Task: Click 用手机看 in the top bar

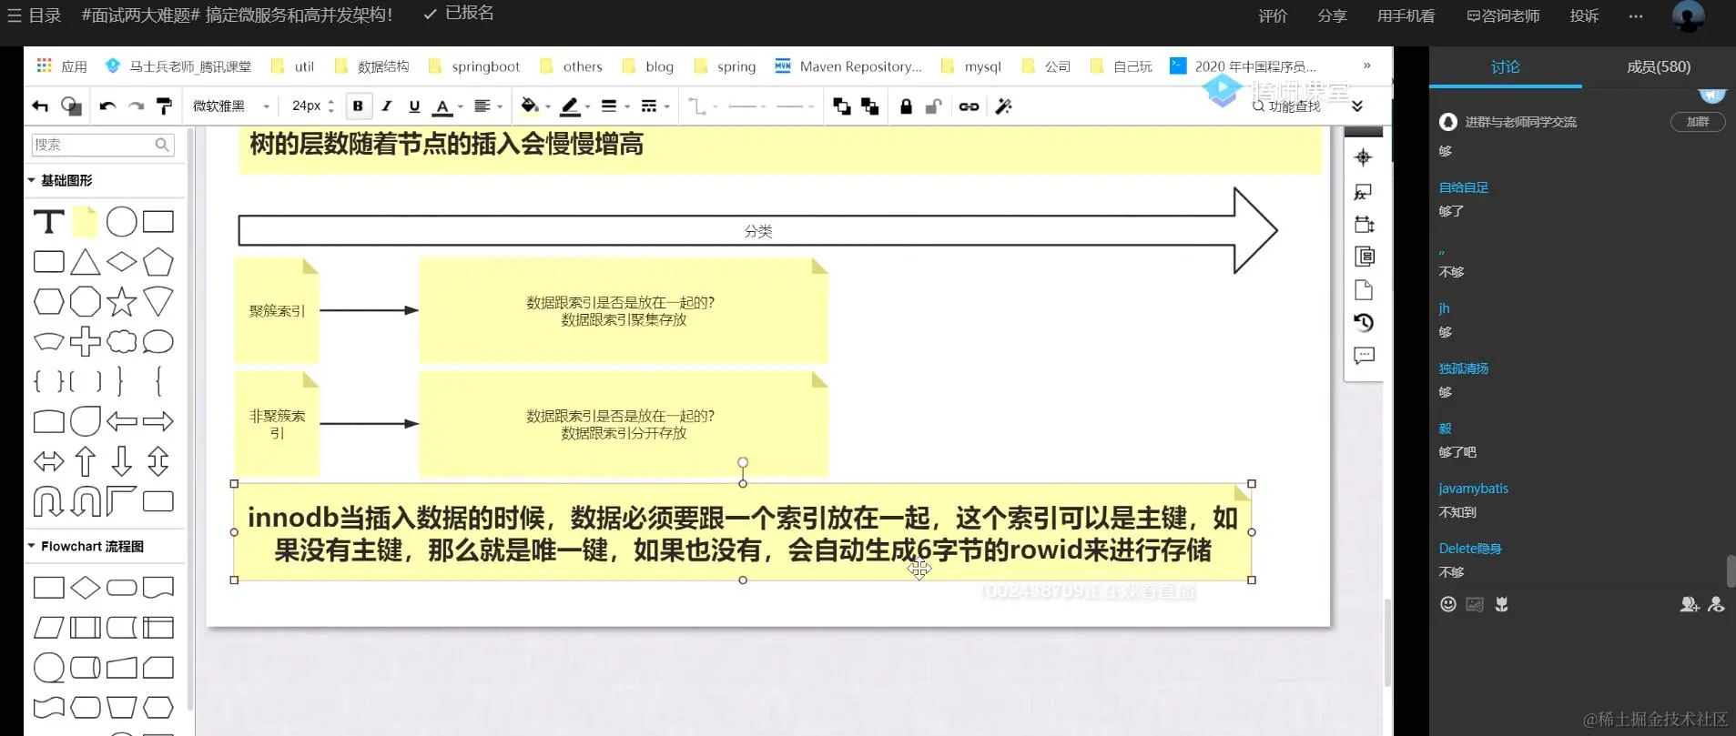Action: pyautogui.click(x=1406, y=15)
